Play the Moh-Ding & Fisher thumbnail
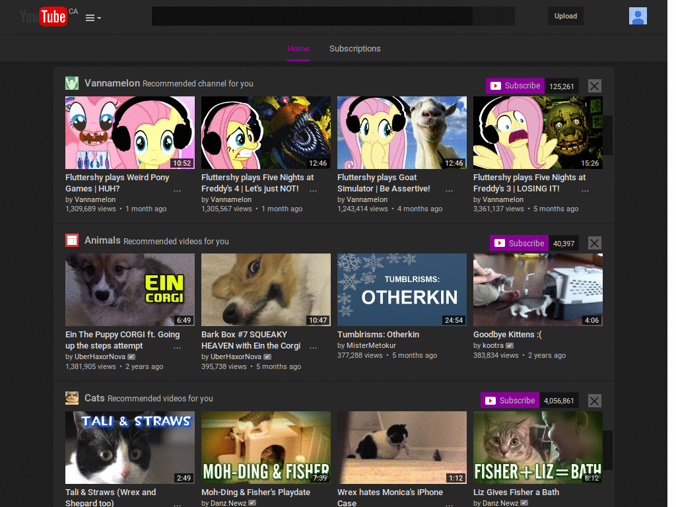676x507 pixels. [x=266, y=448]
